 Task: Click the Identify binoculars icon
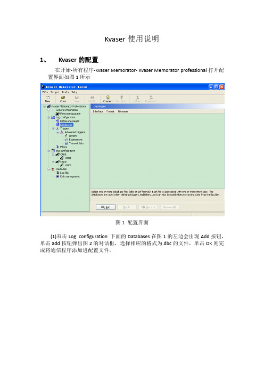[92, 97]
